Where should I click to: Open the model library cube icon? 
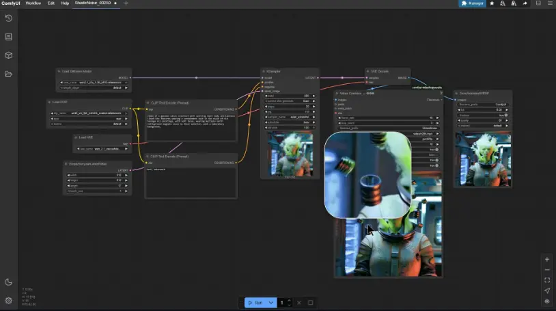coord(8,55)
